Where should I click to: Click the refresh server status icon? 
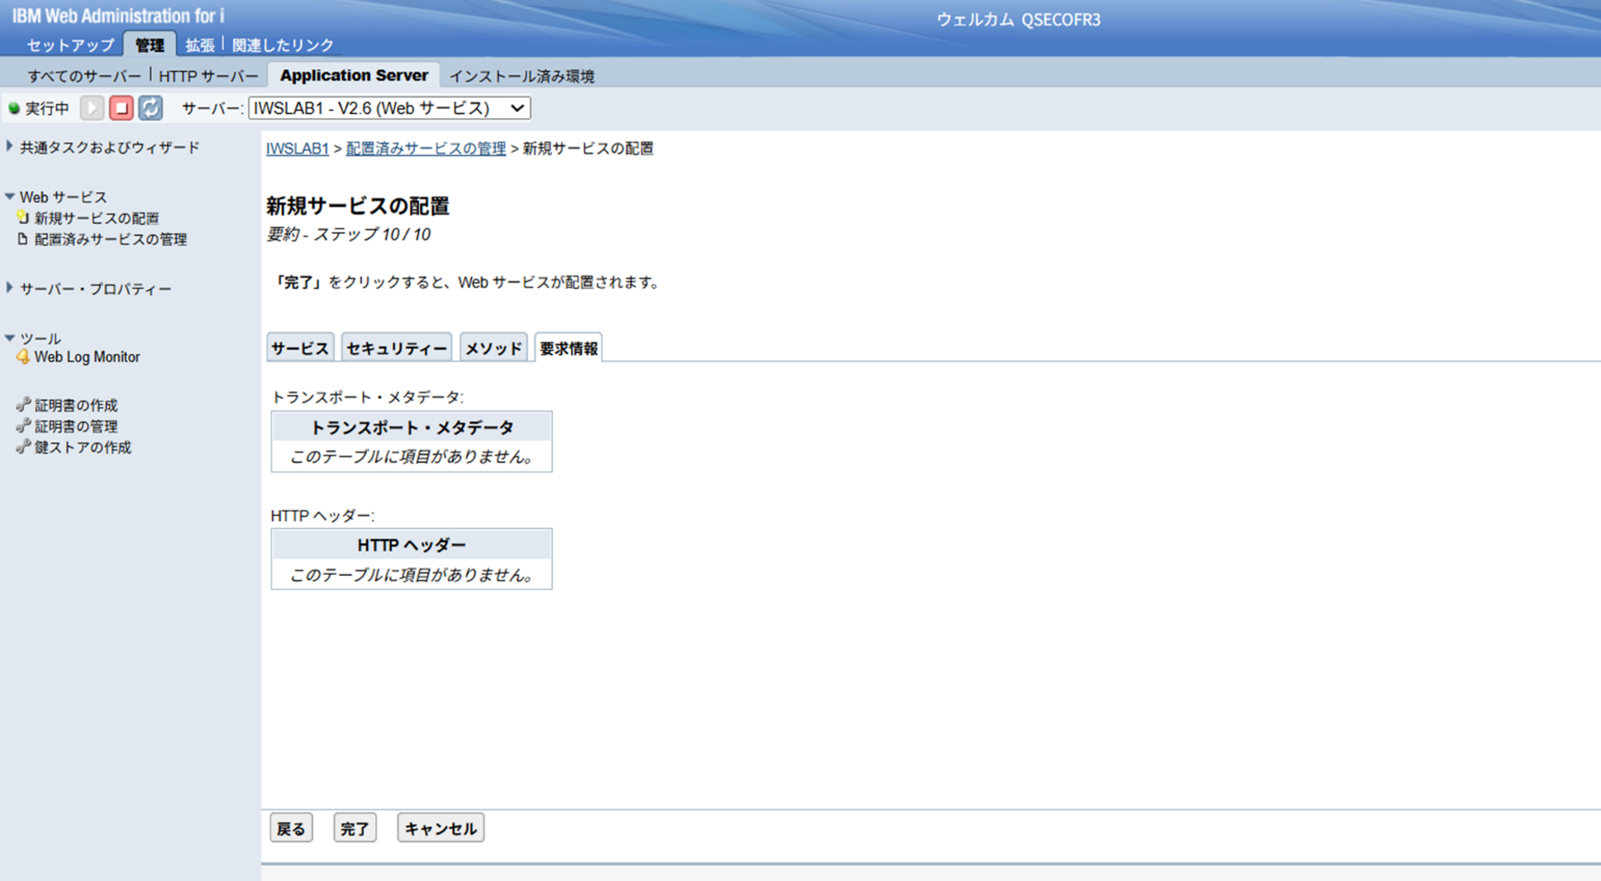(x=150, y=108)
